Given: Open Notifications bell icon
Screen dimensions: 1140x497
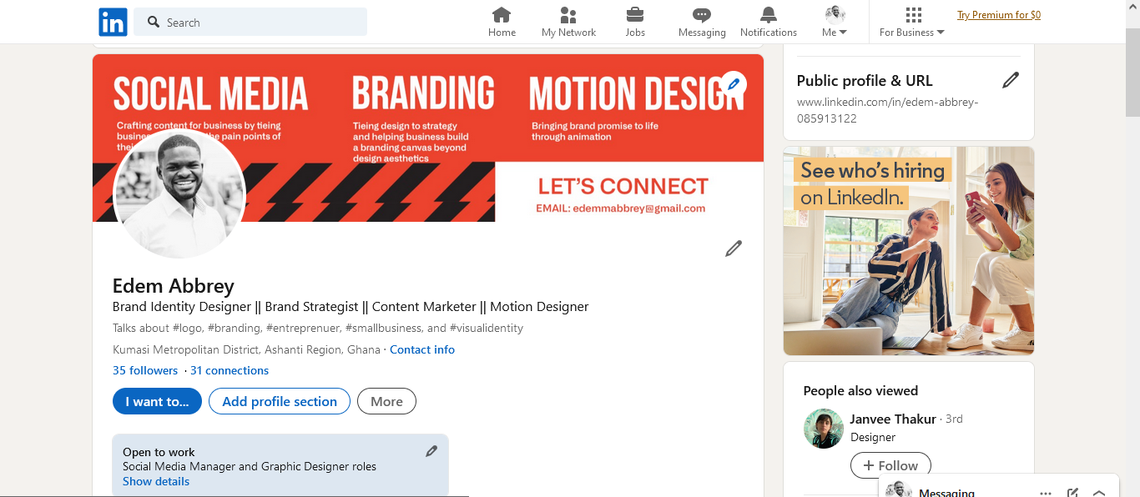Looking at the screenshot, I should click(x=769, y=23).
